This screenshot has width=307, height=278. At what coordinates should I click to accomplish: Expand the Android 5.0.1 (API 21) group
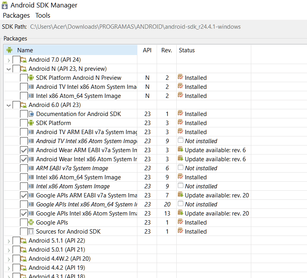pos(9,250)
